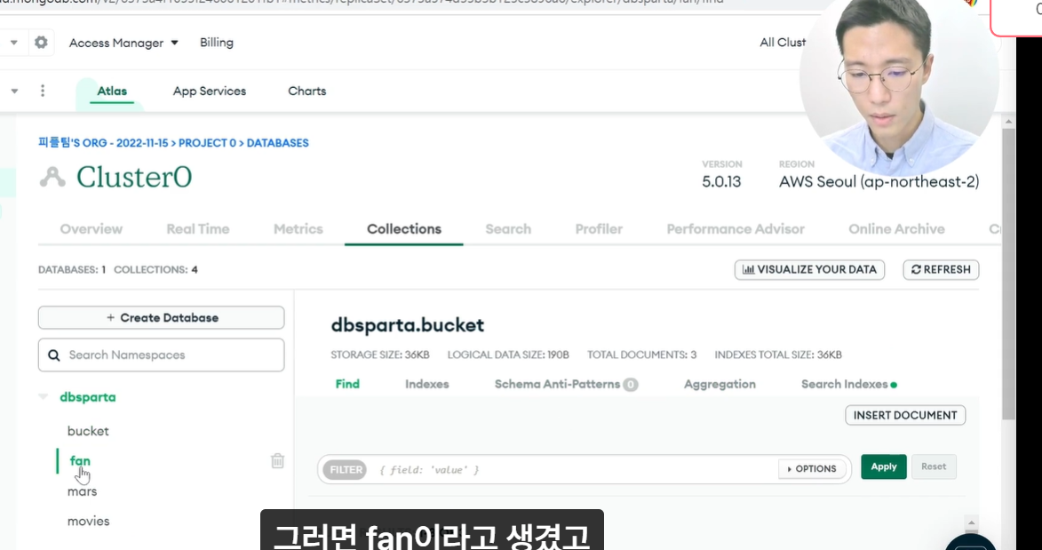Screen dimensions: 1042x550
Task: Select the movies collection
Action: [x=88, y=522]
